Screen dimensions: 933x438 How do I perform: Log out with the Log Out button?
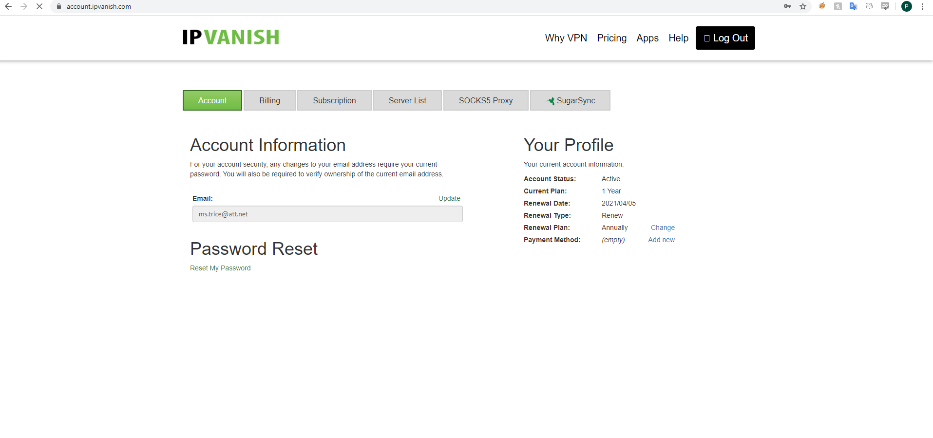(x=725, y=38)
